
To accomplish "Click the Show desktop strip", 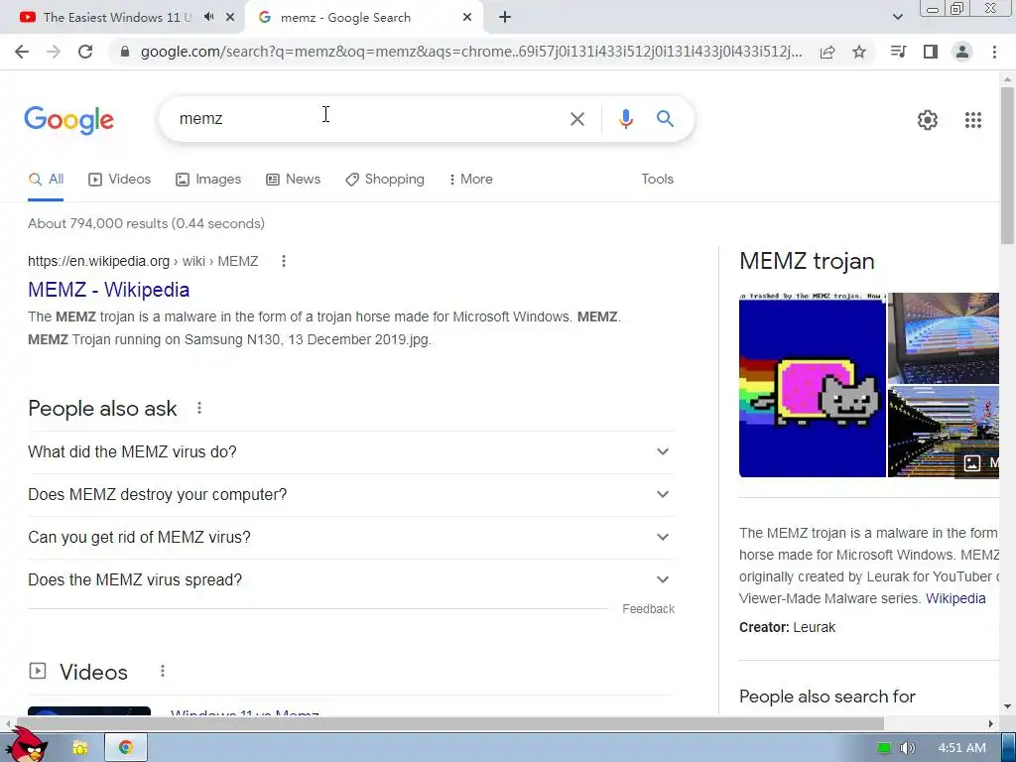I will click(x=1008, y=748).
